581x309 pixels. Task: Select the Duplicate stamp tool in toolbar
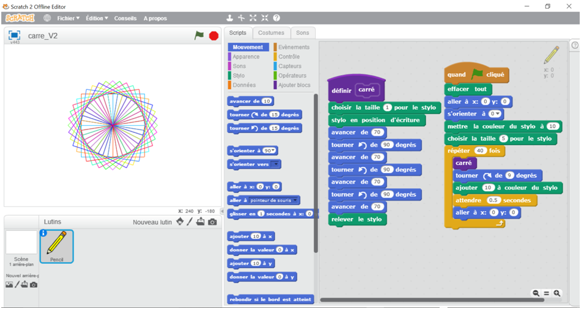point(230,18)
